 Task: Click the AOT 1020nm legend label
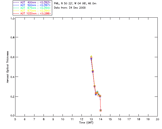[35, 13]
